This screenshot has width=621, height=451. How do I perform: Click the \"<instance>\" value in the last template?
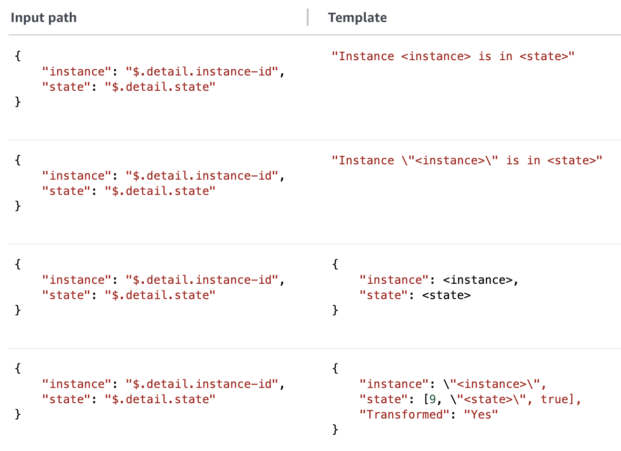494,384
